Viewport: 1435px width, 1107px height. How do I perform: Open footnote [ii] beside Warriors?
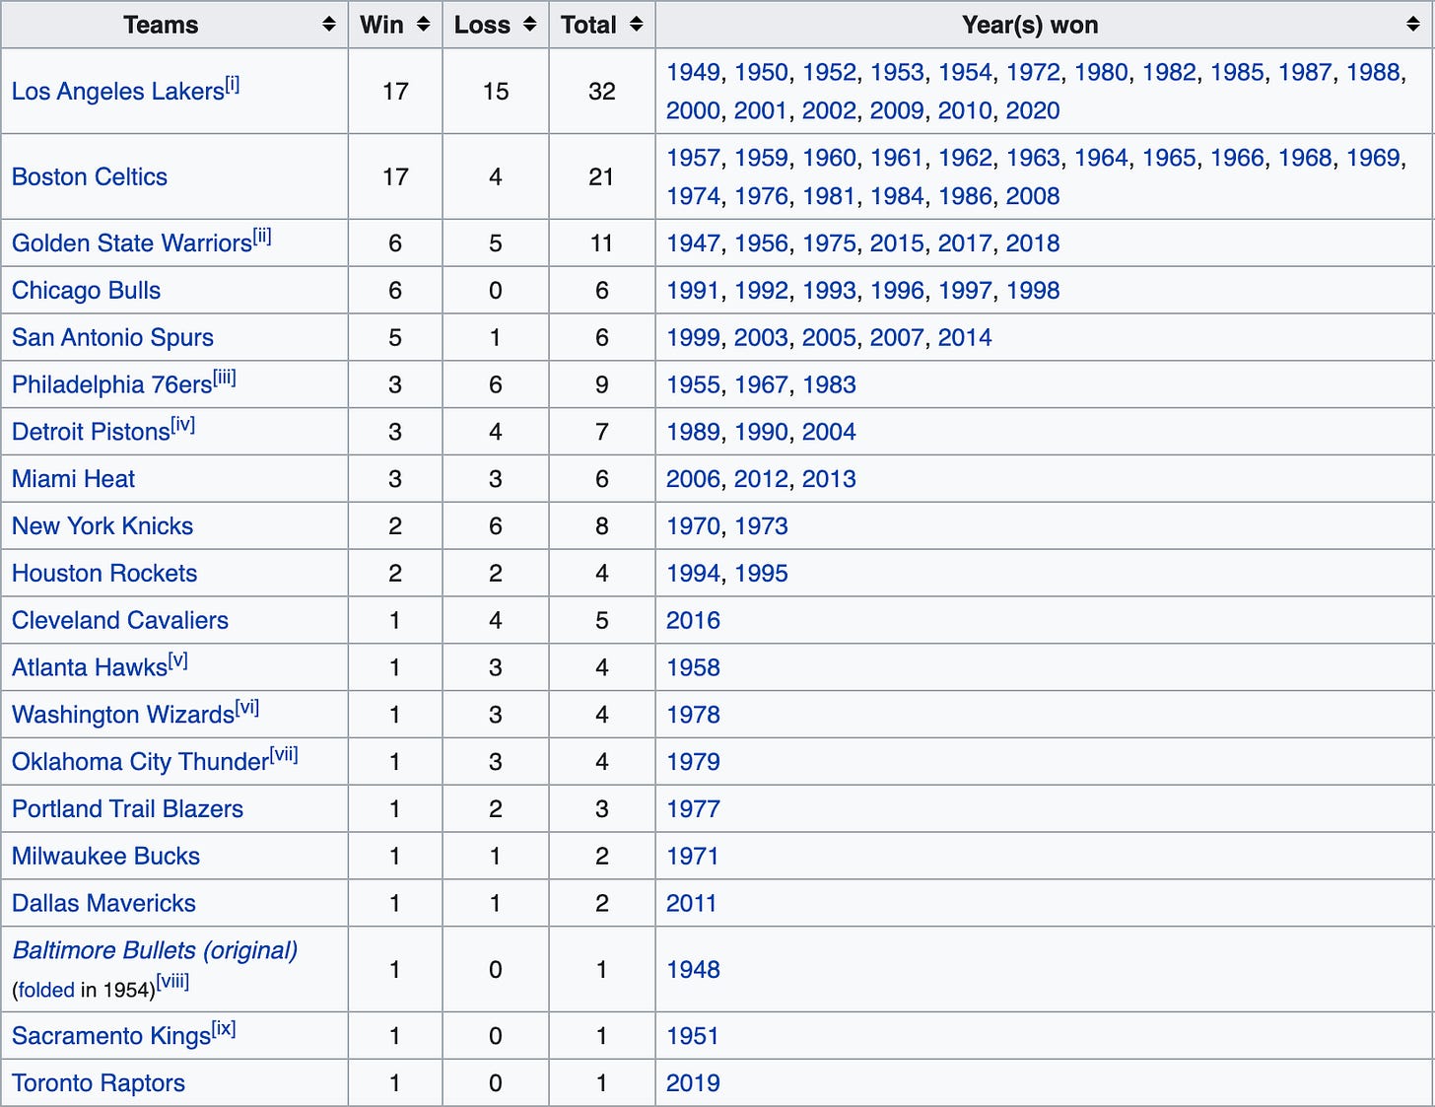point(262,236)
